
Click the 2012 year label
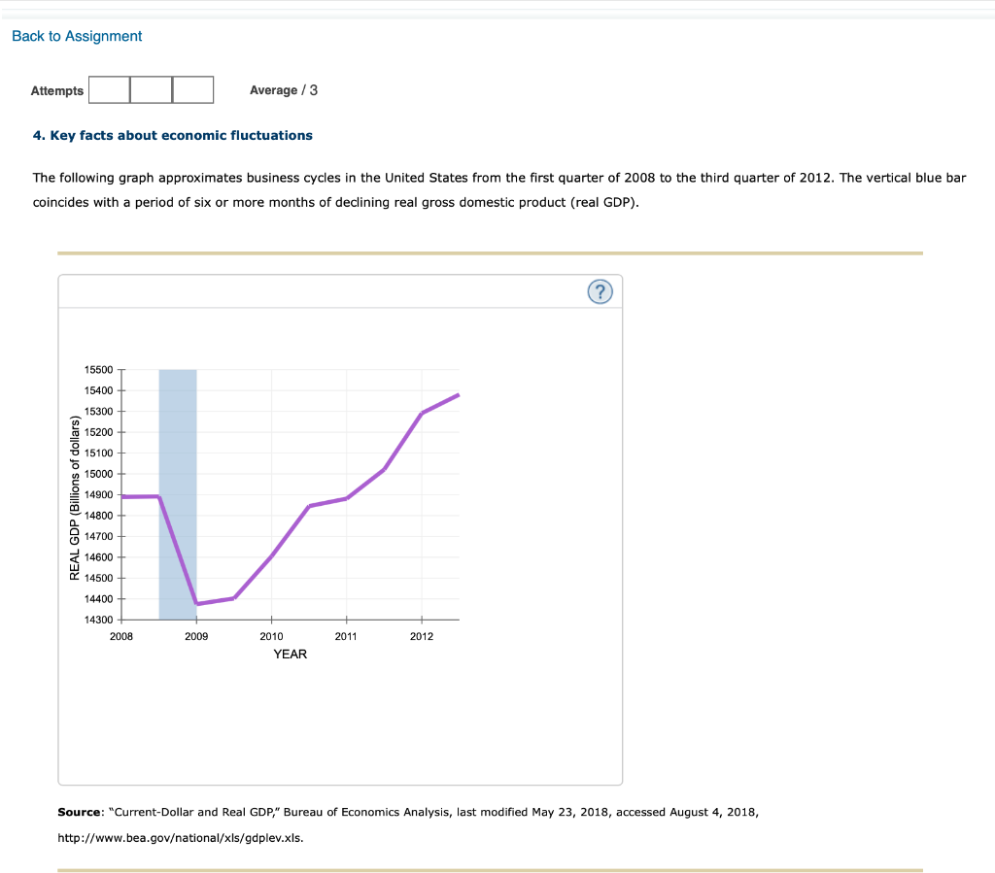(421, 636)
